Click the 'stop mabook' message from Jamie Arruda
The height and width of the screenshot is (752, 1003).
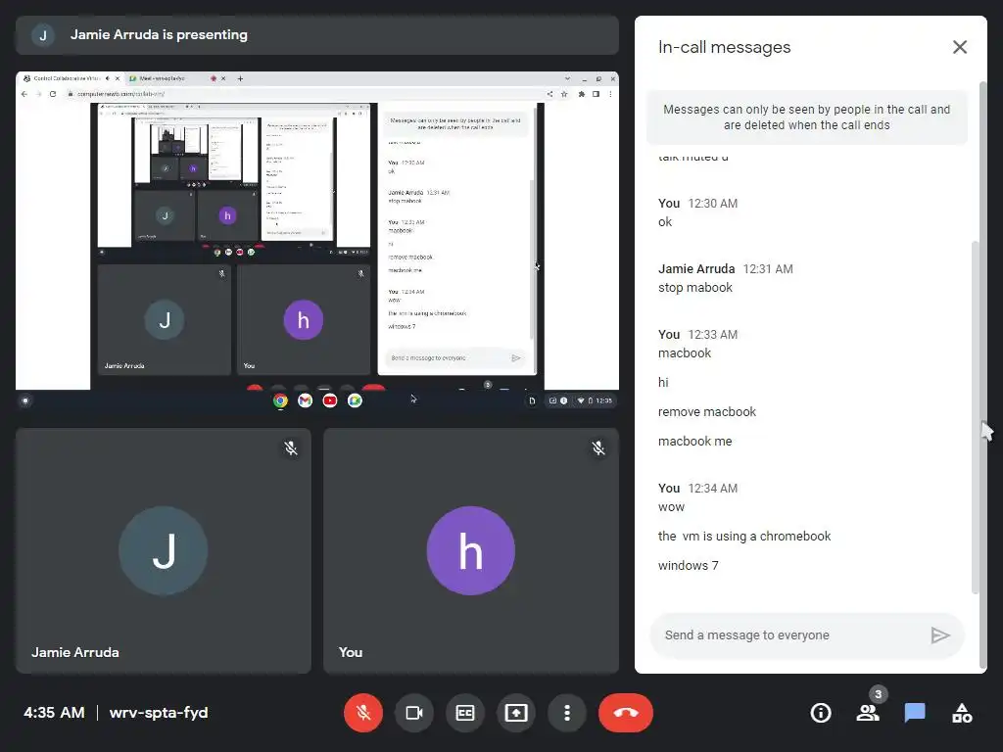click(x=695, y=288)
